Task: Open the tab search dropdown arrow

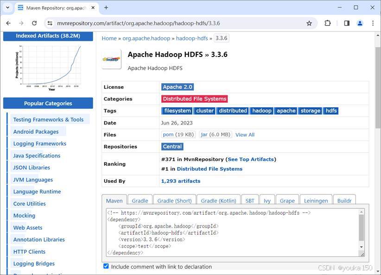Action: pyautogui.click(x=8, y=7)
